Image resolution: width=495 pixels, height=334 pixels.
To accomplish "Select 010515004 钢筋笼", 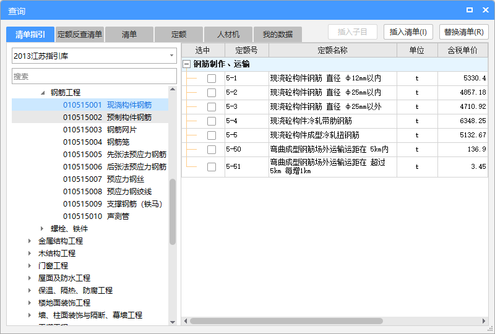I will click(90, 142).
